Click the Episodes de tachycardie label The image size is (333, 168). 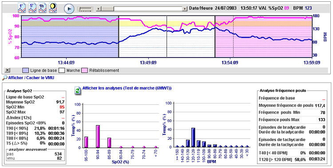coord(282,140)
